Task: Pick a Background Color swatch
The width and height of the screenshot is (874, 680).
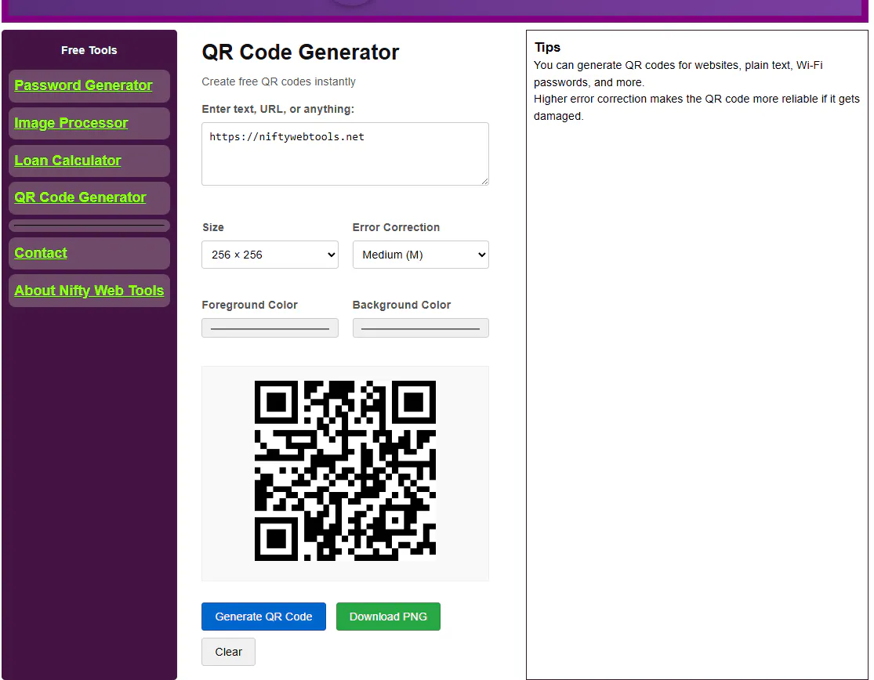Action: click(420, 328)
